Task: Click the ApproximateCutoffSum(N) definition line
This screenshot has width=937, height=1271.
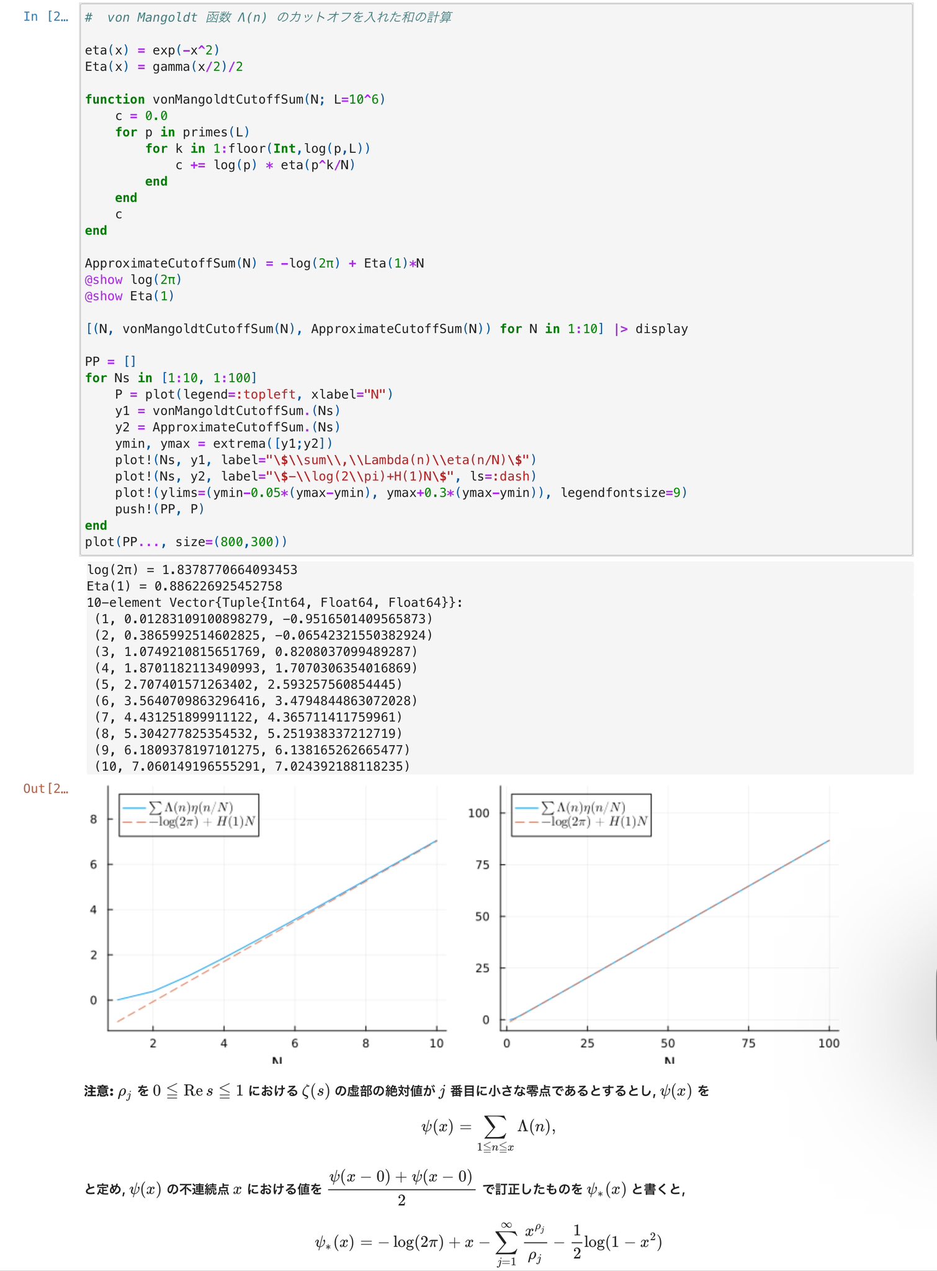Action: [254, 263]
